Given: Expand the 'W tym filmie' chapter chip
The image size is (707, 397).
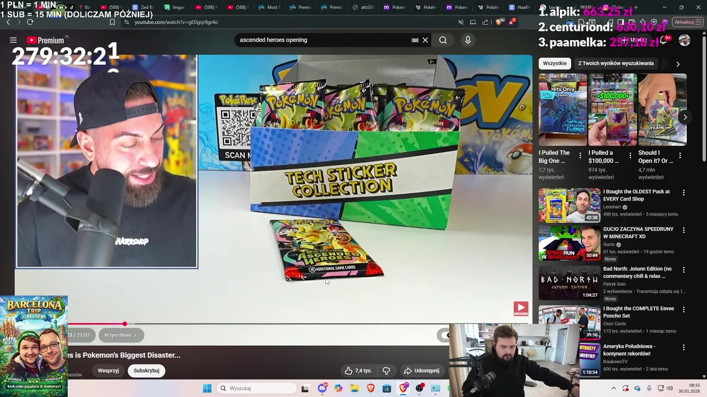Looking at the screenshot, I should pyautogui.click(x=120, y=335).
